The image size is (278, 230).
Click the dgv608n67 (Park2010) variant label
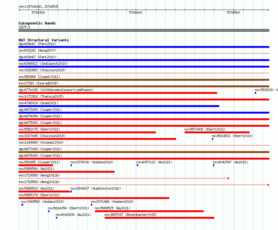37,44
